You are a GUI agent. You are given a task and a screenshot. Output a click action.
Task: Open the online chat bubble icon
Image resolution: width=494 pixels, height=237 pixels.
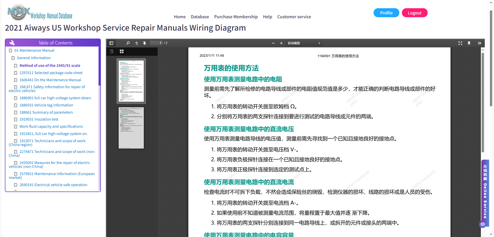483,224
